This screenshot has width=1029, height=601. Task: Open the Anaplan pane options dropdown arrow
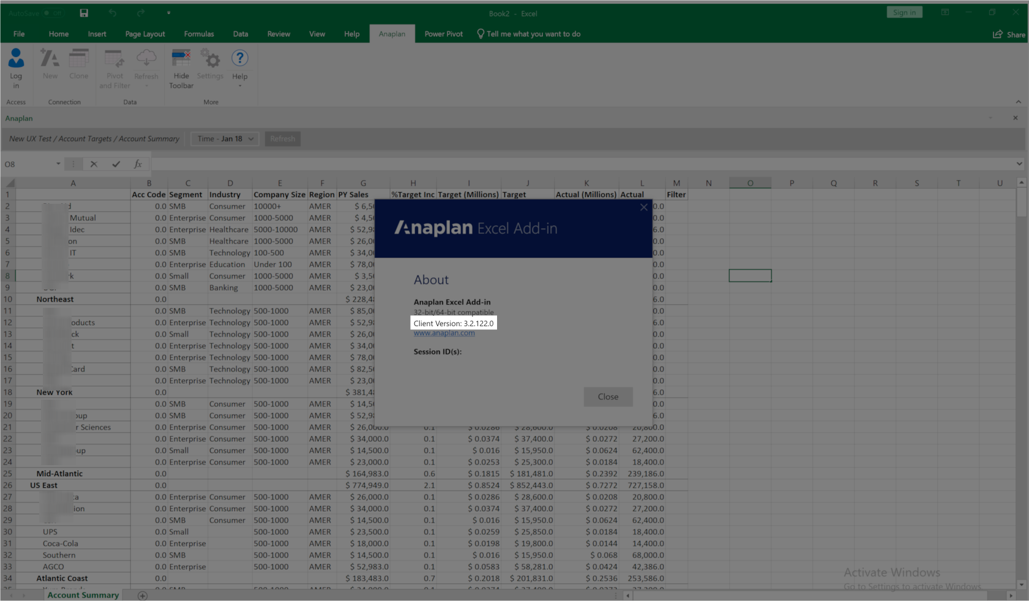pyautogui.click(x=990, y=118)
